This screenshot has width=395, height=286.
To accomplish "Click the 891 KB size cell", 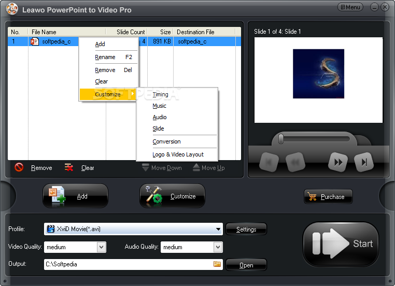I will (x=162, y=41).
